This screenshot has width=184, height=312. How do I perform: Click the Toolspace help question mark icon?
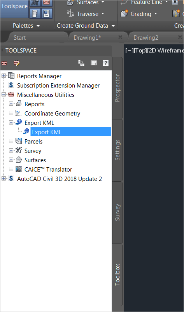106,63
